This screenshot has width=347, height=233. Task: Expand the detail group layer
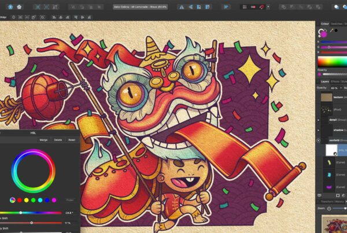[x=319, y=120]
